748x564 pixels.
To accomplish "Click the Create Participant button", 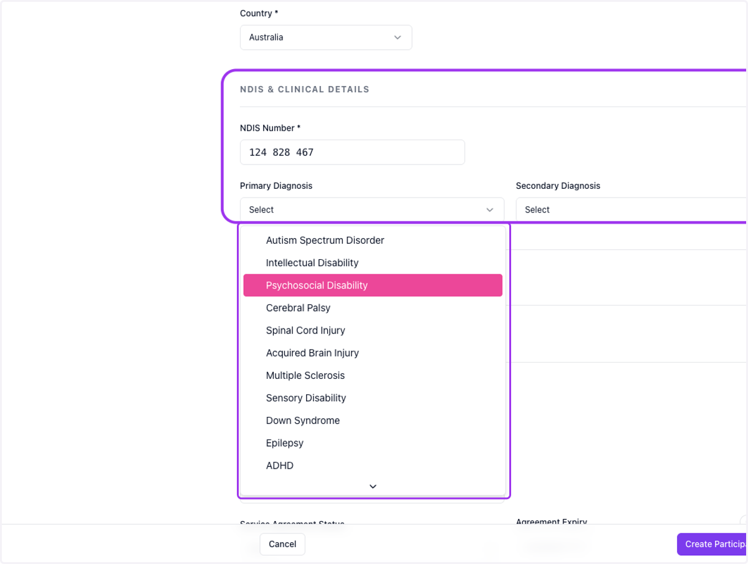I will [x=712, y=544].
